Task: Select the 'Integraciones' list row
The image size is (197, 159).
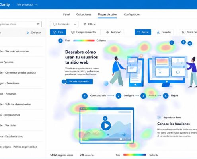Action: pos(22,115)
